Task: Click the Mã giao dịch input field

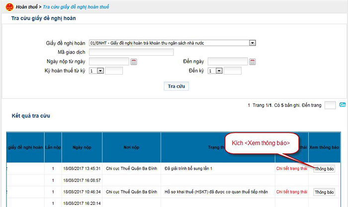Action: click(131, 52)
